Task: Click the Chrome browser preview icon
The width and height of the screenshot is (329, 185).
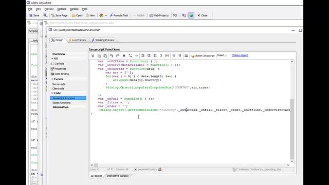Action: pos(101,15)
